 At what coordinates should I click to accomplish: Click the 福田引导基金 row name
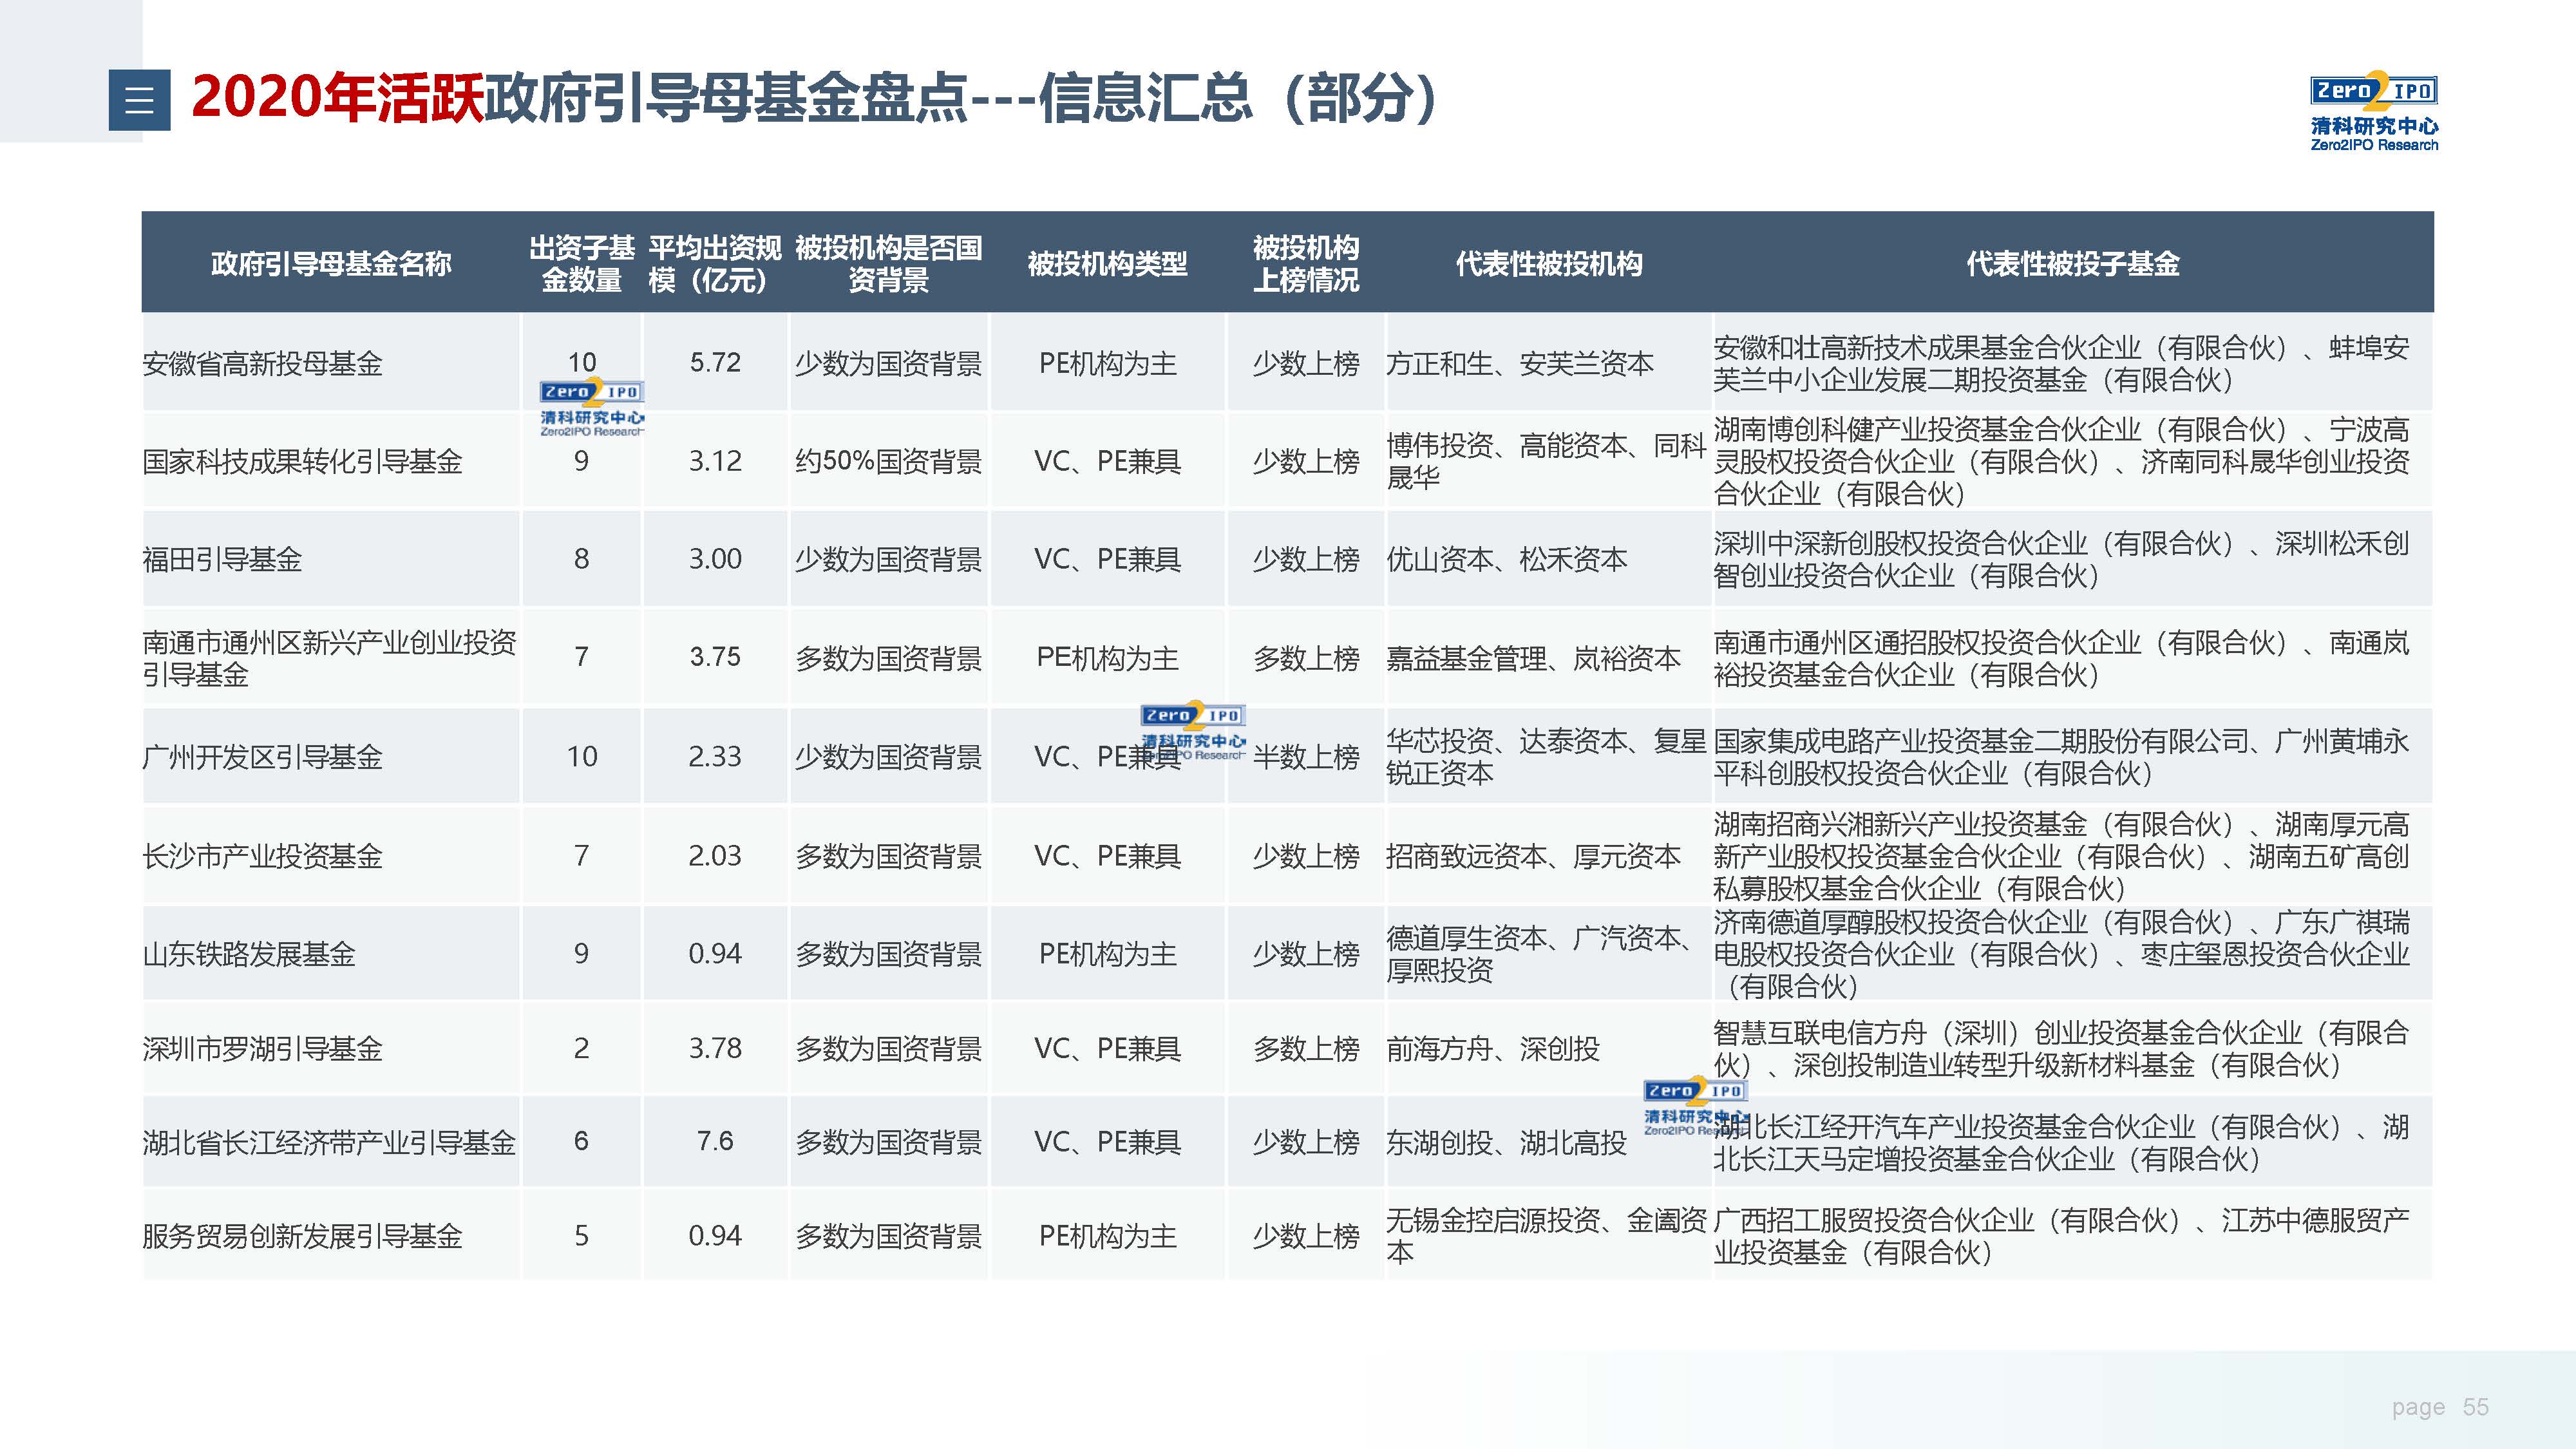[x=222, y=559]
